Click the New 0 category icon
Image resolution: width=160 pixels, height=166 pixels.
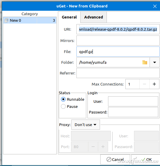pos(6,20)
